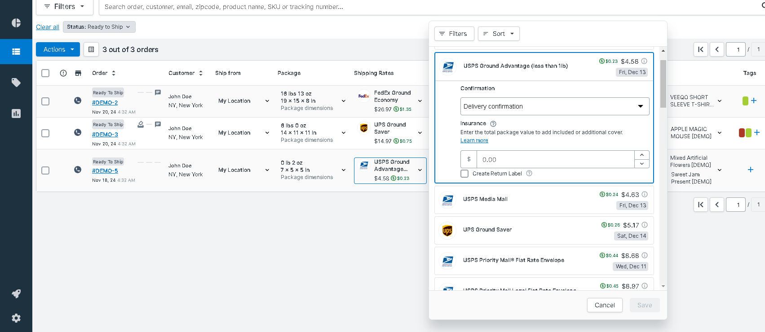Show info for the $4.63 USPS Media Mail rate

pyautogui.click(x=645, y=194)
